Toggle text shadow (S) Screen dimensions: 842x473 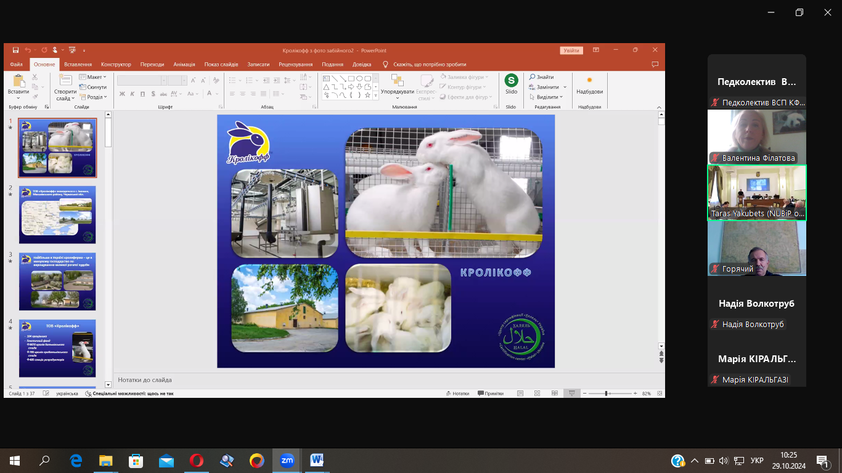pos(153,94)
